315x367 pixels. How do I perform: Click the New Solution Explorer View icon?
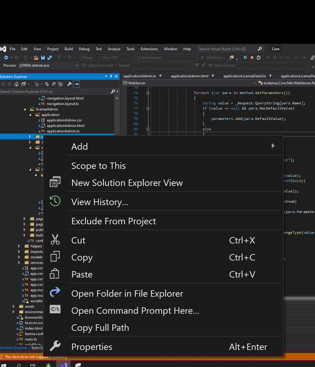pyautogui.click(x=55, y=182)
